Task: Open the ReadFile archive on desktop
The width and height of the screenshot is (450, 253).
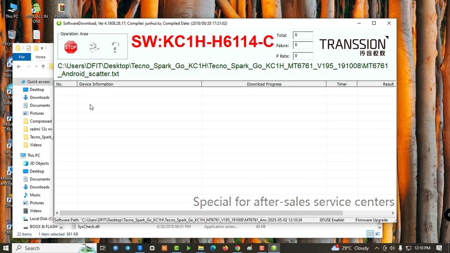Action: click(x=62, y=11)
